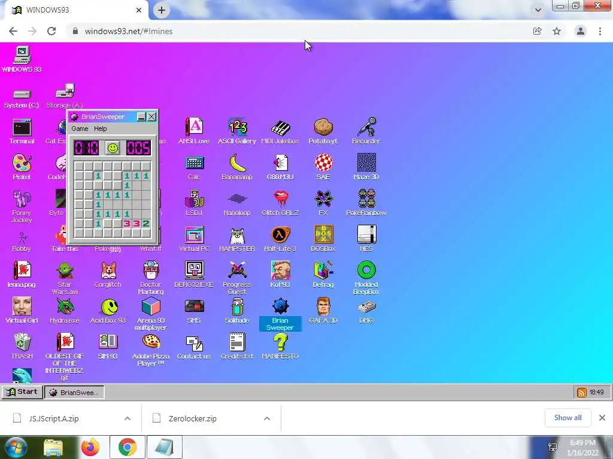Open JS.JScript.A.zip downloaded file

53,418
